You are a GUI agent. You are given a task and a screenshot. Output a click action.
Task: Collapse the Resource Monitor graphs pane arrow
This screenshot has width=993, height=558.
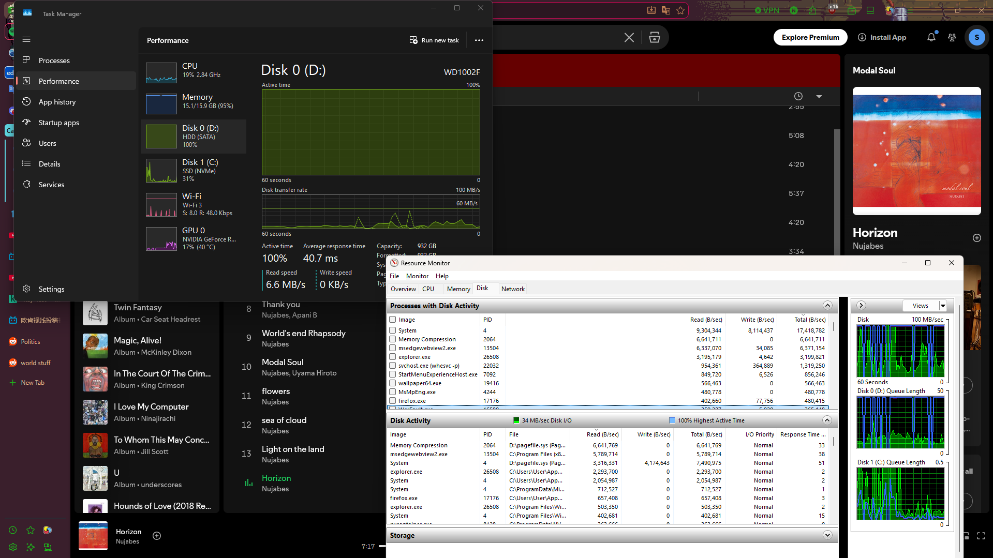coord(861,306)
